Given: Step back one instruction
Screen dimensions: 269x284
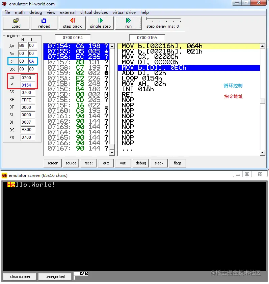Looking at the screenshot, I should 72,23.
